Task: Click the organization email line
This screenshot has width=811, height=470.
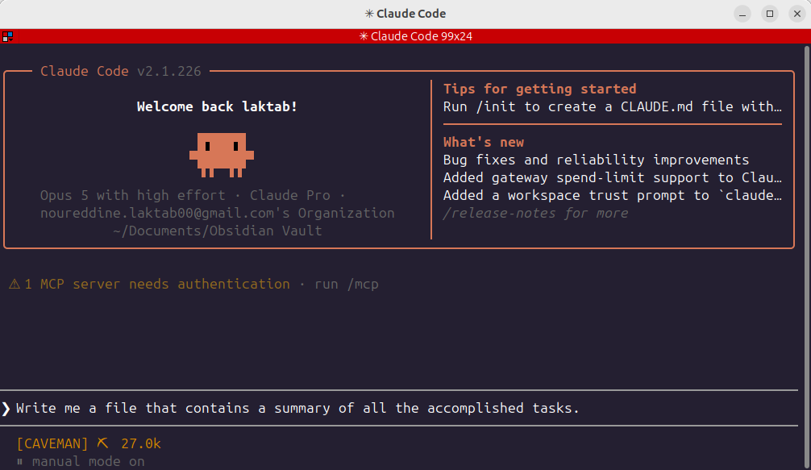Action: tap(217, 213)
